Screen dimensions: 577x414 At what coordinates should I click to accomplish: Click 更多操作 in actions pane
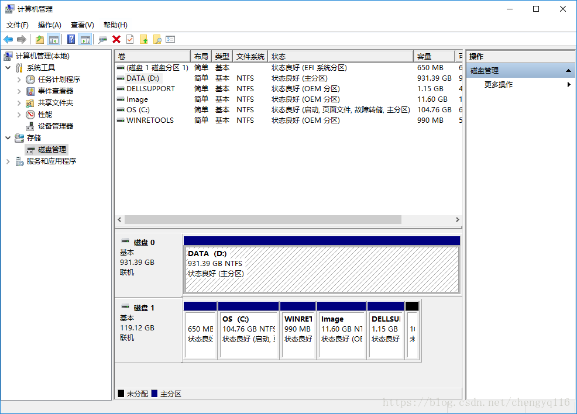(498, 85)
